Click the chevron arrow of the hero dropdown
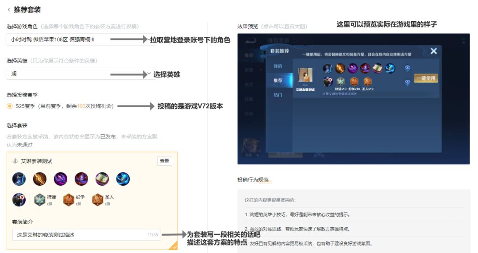The width and height of the screenshot is (478, 253). tap(149, 74)
